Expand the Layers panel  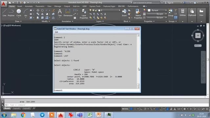tap(100, 21)
